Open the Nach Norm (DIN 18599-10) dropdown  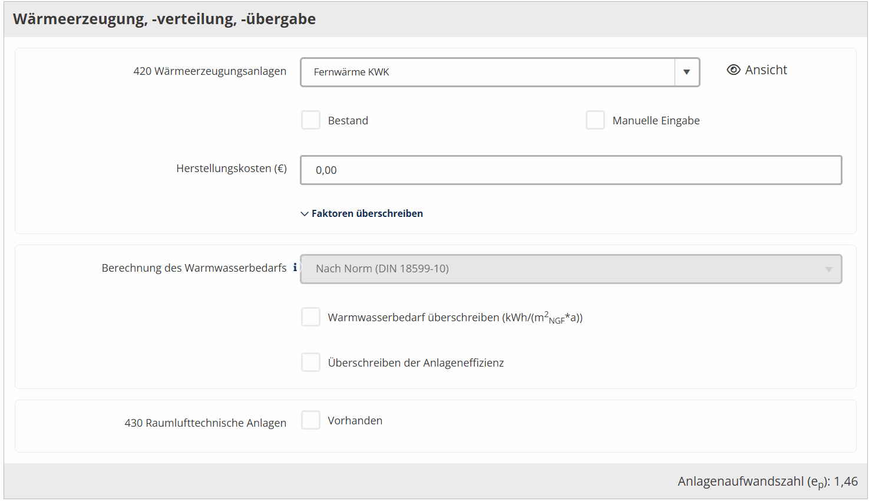coord(570,269)
